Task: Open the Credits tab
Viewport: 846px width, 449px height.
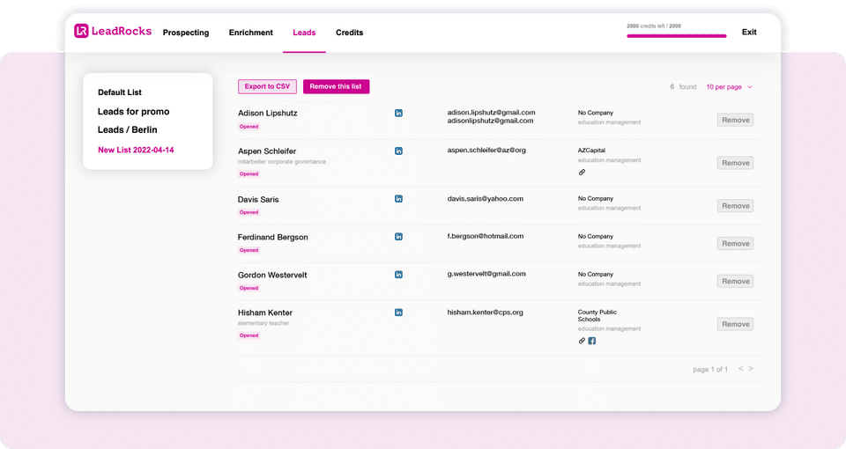Action: click(350, 33)
